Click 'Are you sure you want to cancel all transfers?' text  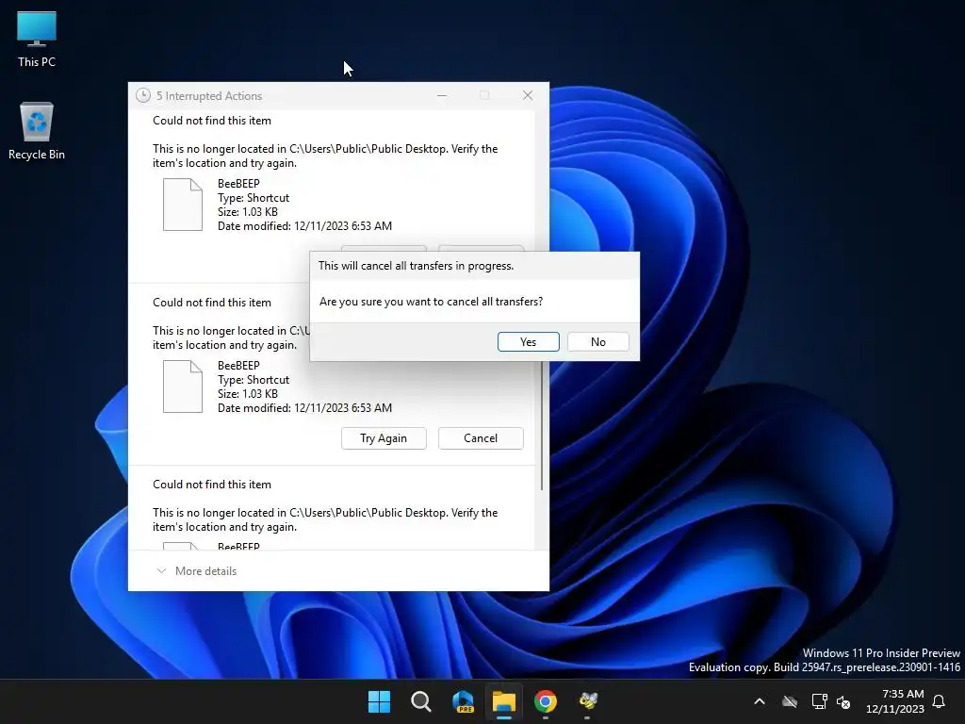[431, 302]
